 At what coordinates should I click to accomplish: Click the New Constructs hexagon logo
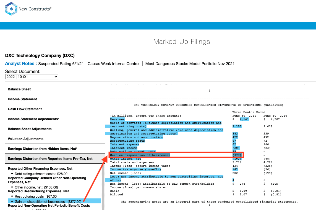[x=11, y=9]
